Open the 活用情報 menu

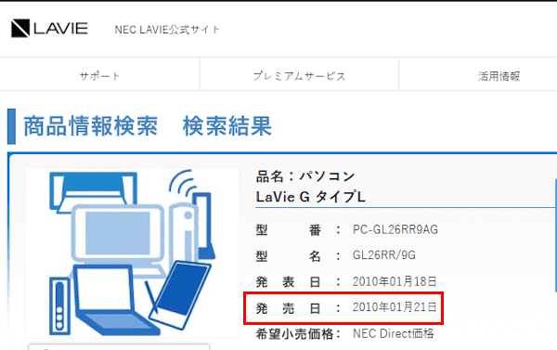click(499, 76)
